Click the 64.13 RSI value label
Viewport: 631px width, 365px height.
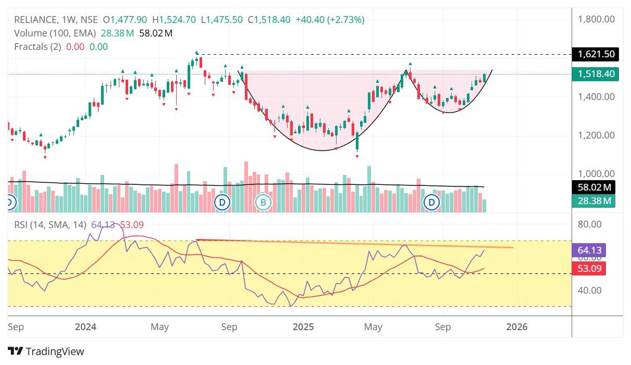pyautogui.click(x=588, y=252)
